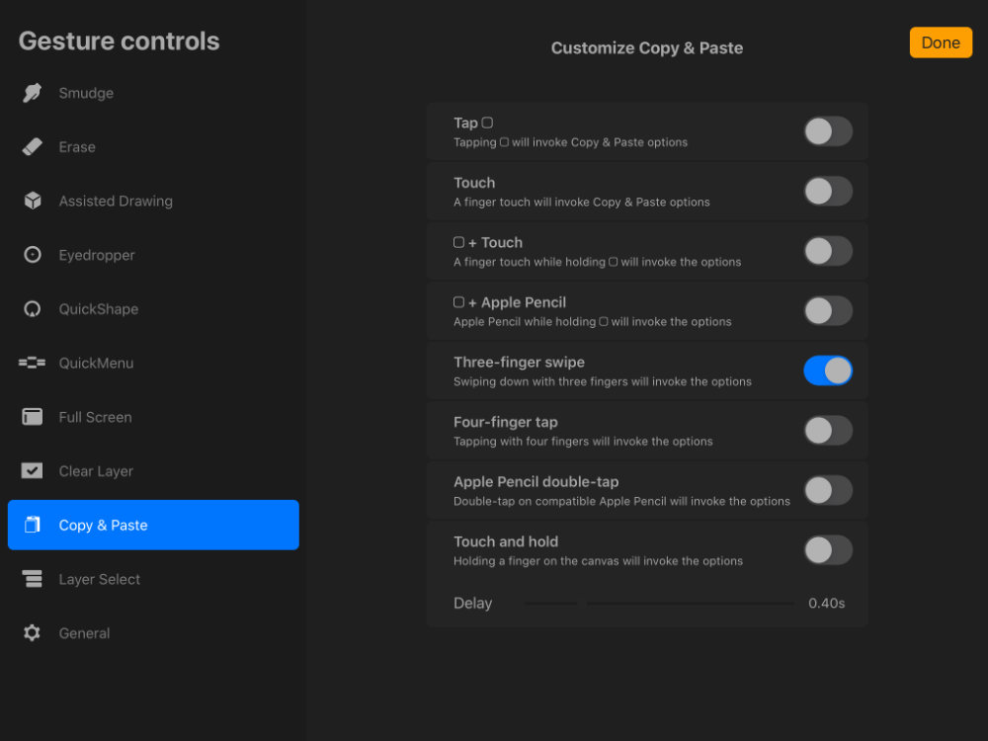Screen dimensions: 988x741
Task: Open the QuickMenu gesture settings
Action: [x=153, y=363]
